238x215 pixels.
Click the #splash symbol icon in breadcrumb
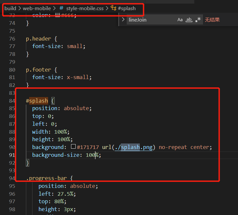pyautogui.click(x=114, y=8)
